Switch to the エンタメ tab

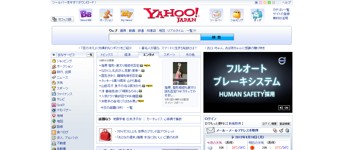pos(148,55)
